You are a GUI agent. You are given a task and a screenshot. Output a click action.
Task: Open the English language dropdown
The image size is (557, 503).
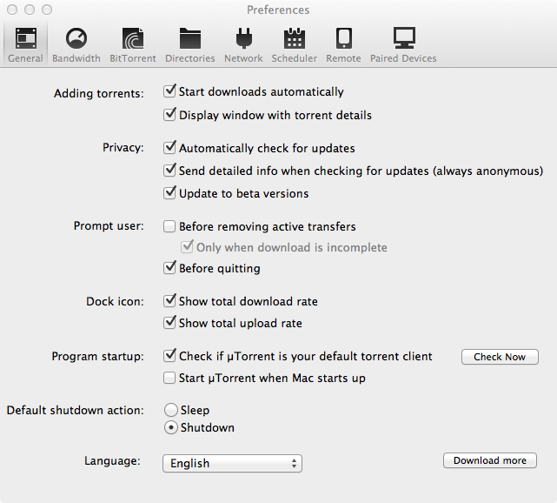[x=232, y=463]
